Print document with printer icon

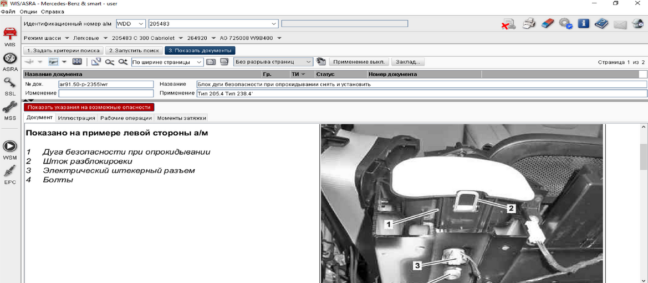click(x=529, y=24)
